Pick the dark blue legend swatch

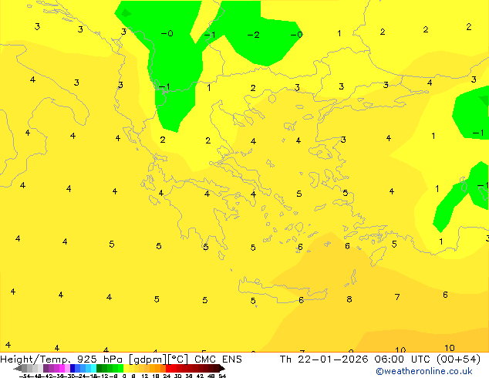pyautogui.click(x=73, y=368)
